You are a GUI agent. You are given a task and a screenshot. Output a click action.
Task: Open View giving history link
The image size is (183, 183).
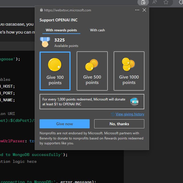click(130, 114)
